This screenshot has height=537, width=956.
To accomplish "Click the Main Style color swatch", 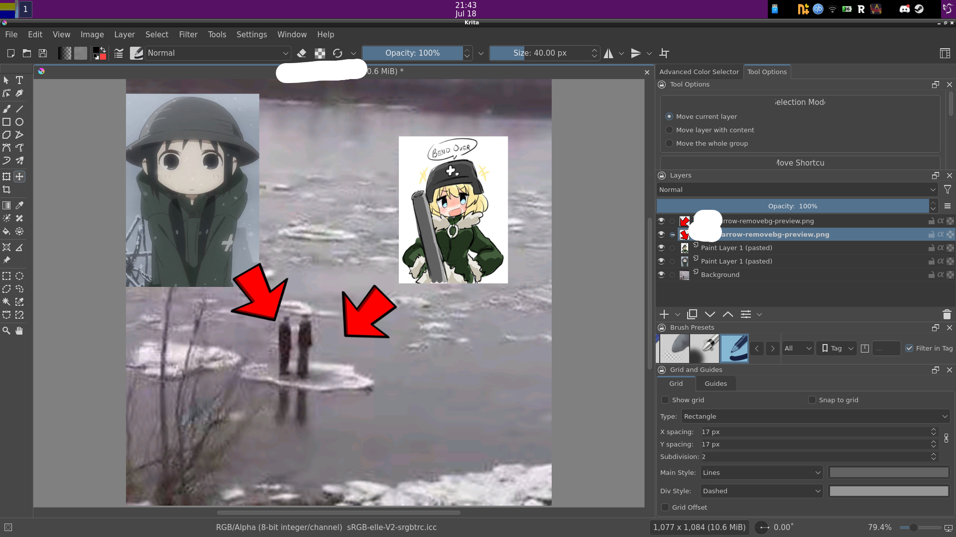I will click(889, 472).
